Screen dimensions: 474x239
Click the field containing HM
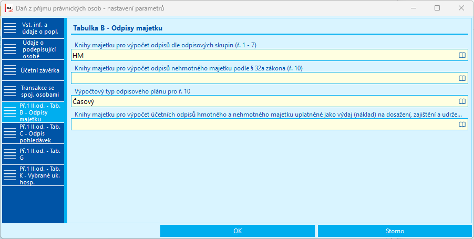click(x=270, y=55)
